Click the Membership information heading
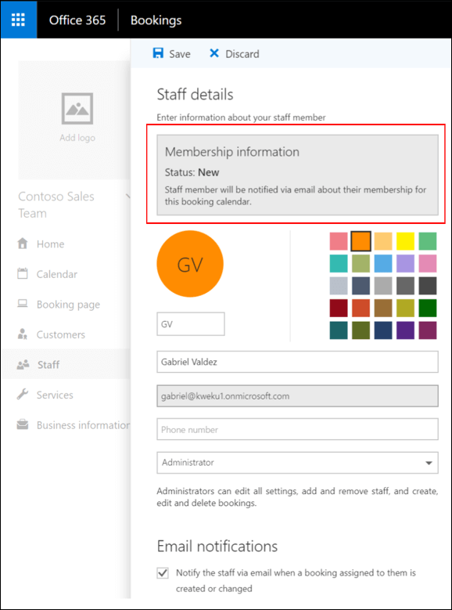Viewport: 452px width, 610px height. (232, 152)
